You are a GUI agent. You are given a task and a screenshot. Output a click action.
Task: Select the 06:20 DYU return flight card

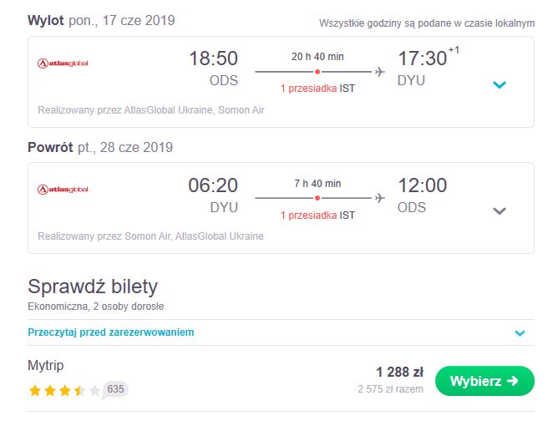(281, 208)
